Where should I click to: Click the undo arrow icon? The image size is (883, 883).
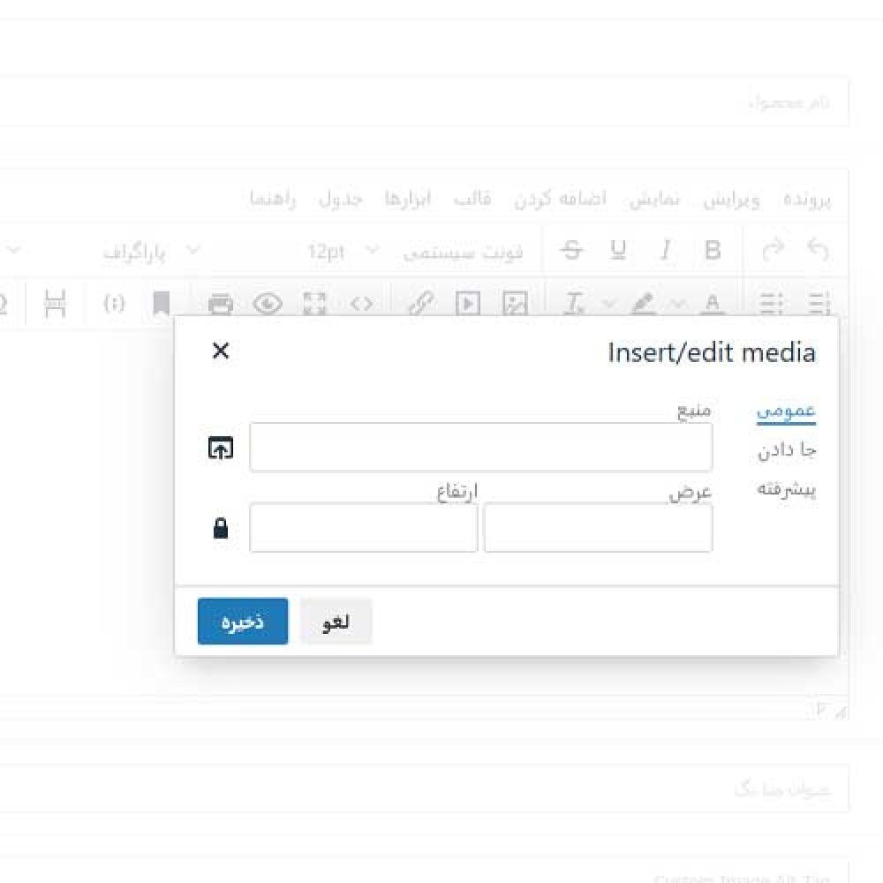[x=819, y=251]
